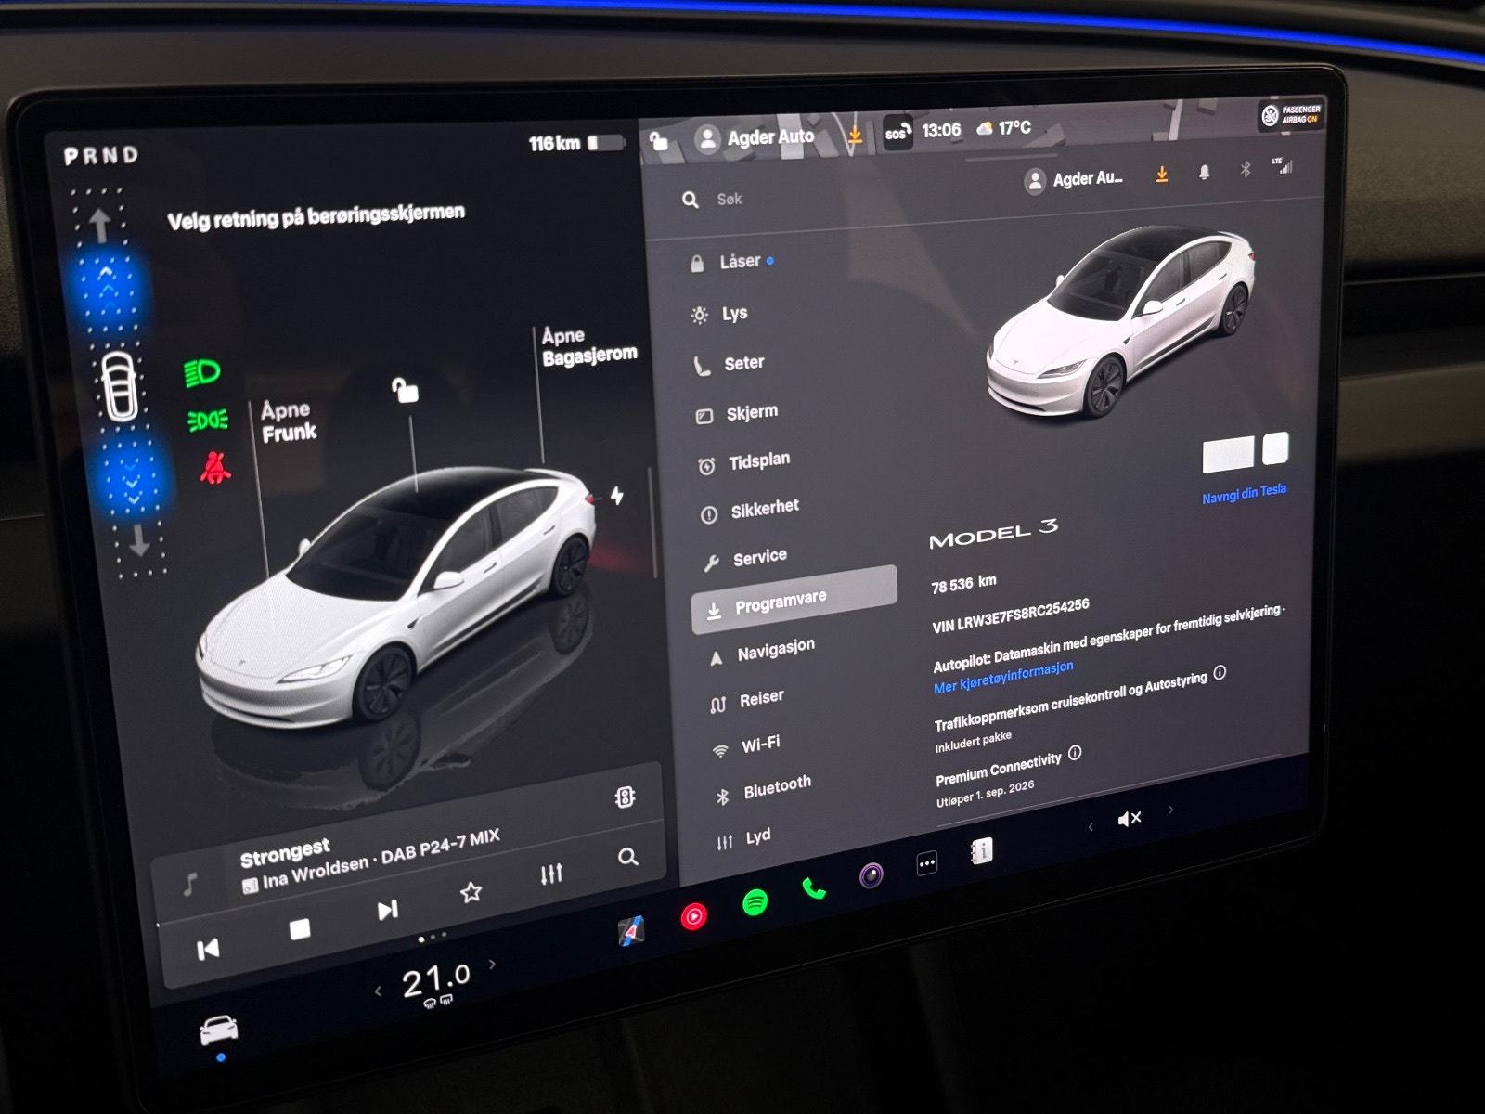Viewport: 1485px width, 1114px height.
Task: Open media search magnifier icon
Action: click(x=628, y=857)
